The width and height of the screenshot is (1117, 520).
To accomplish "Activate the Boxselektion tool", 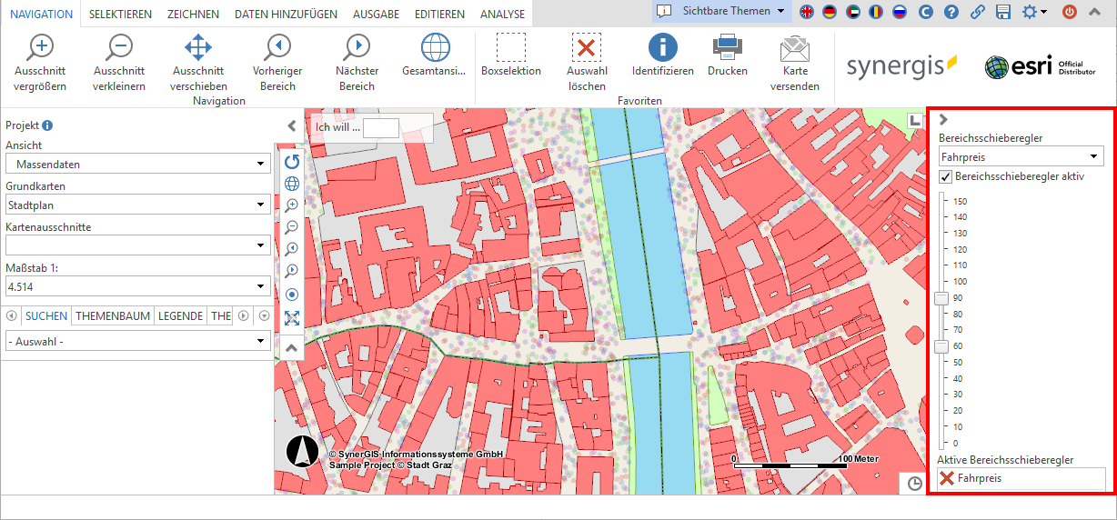I will click(x=510, y=48).
